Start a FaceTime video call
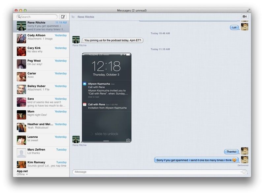The width and height of the screenshot is (264, 195). tap(244, 16)
